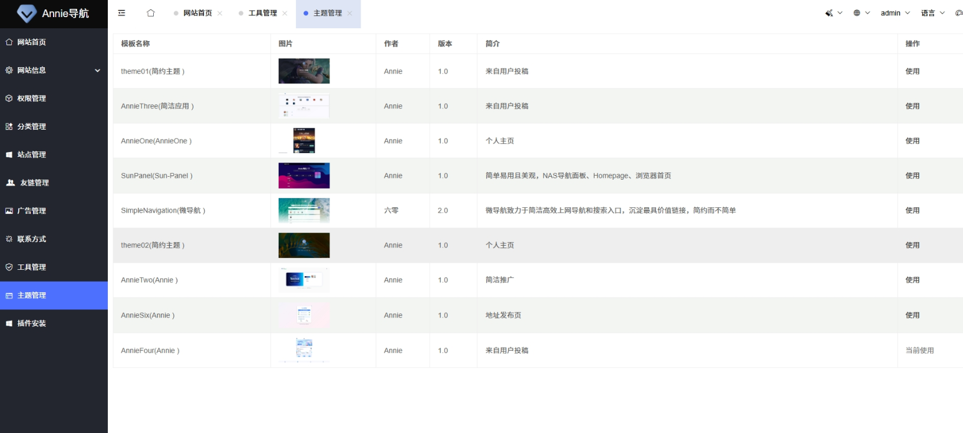The height and width of the screenshot is (433, 963).
Task: Open the theme02 preview thumbnail
Action: pos(304,245)
